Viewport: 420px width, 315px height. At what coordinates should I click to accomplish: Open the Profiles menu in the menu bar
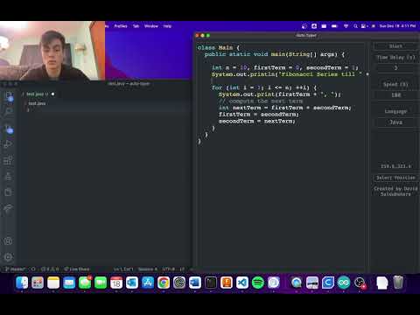(121, 26)
